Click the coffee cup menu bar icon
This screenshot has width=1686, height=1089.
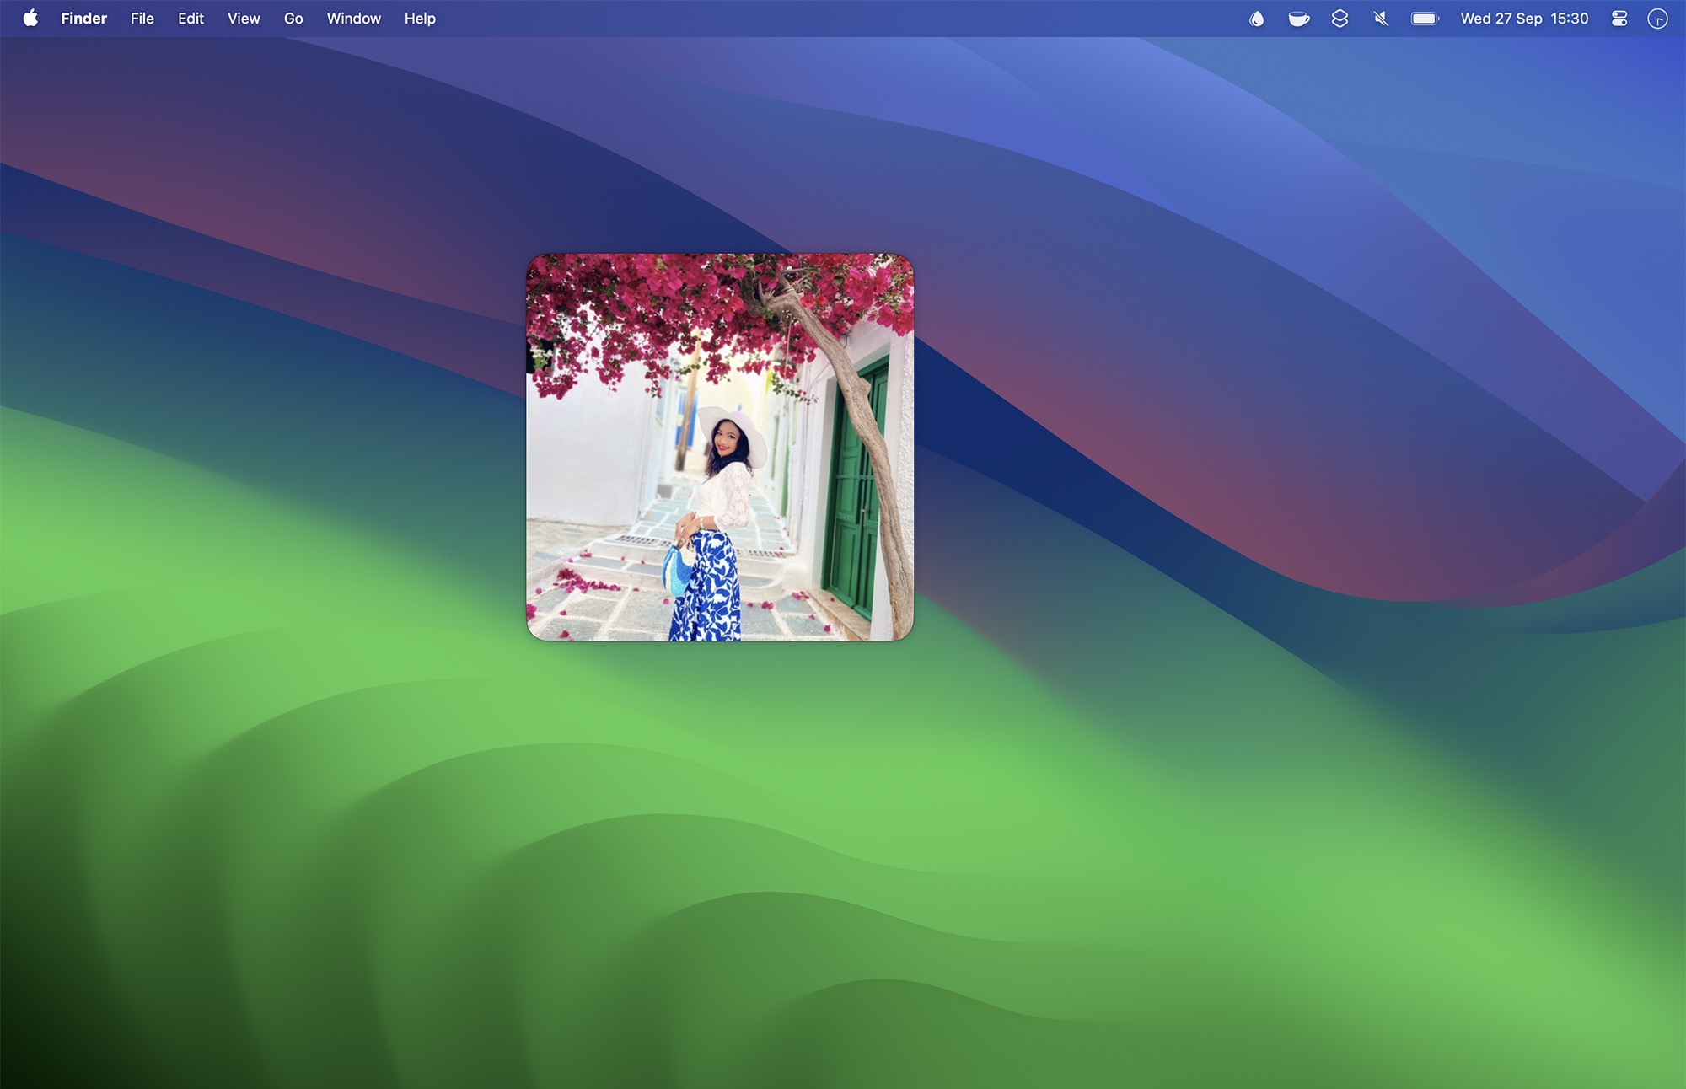click(x=1298, y=19)
